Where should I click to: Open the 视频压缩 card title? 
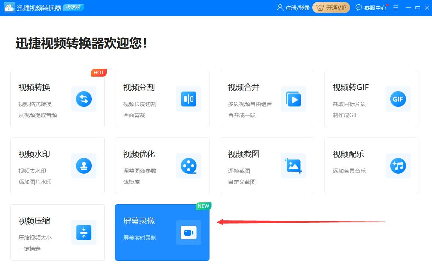tap(34, 221)
